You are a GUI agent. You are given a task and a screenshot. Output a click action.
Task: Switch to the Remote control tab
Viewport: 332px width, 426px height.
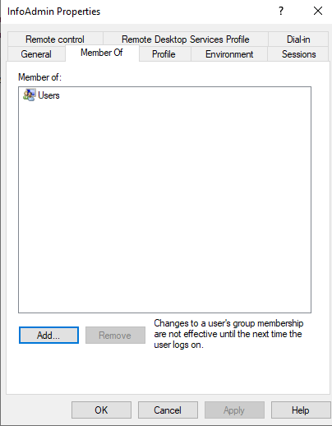[55, 39]
